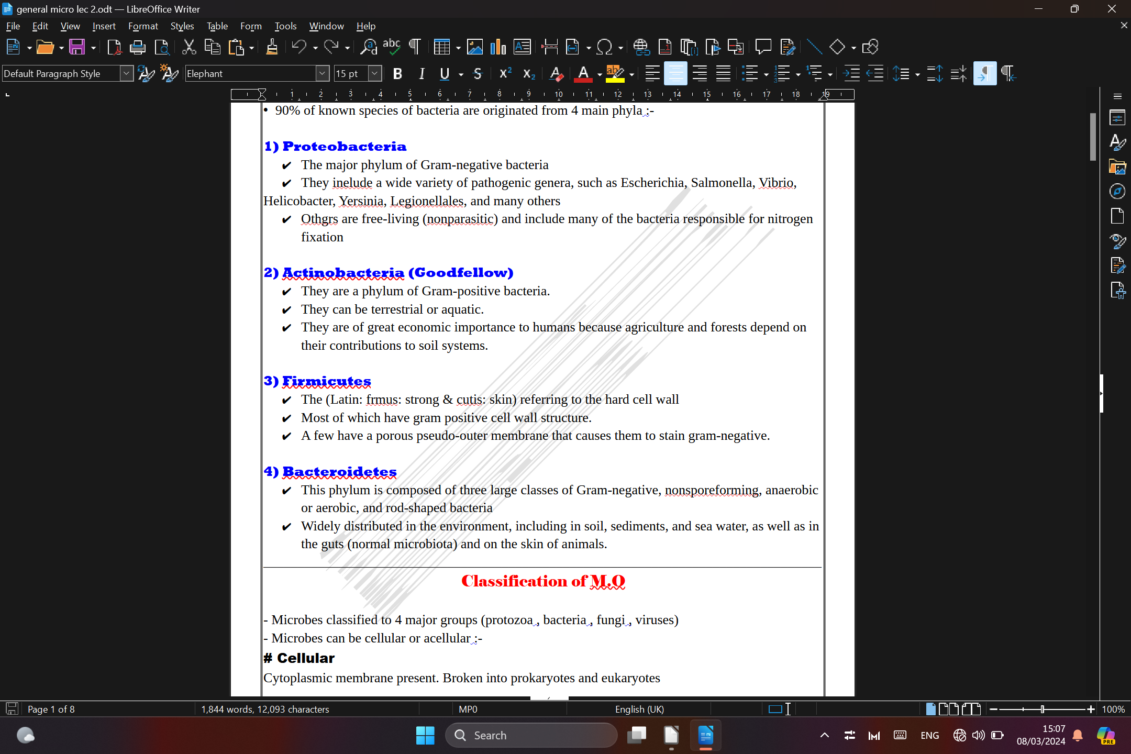This screenshot has width=1131, height=754.
Task: Open the Windows Start menu
Action: point(425,735)
